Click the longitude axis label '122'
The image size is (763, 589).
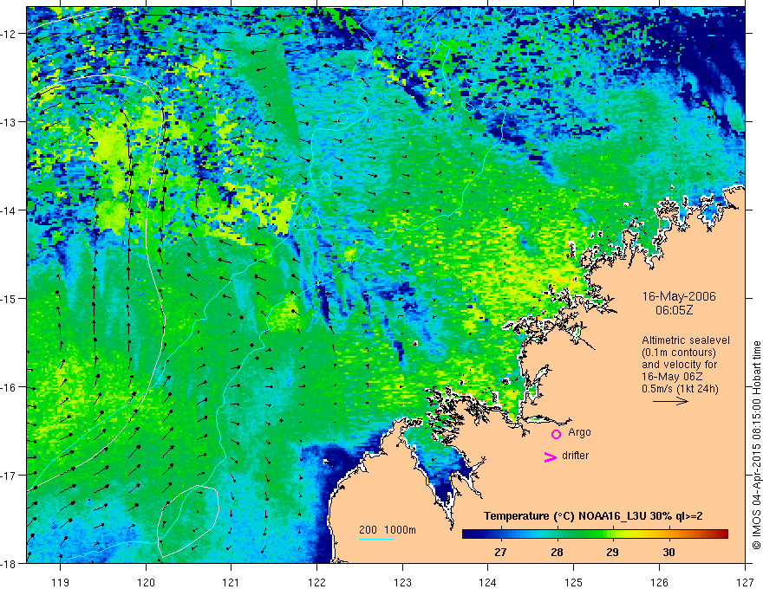coord(316,582)
